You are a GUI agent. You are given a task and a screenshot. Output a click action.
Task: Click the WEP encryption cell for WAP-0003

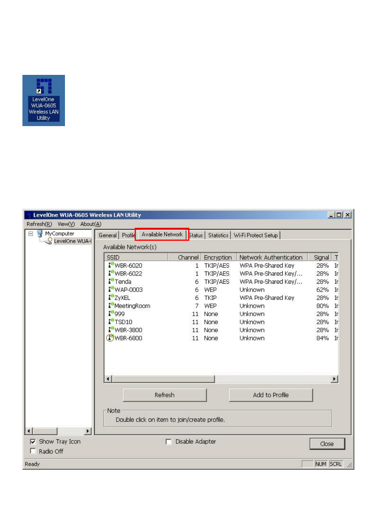[210, 290]
